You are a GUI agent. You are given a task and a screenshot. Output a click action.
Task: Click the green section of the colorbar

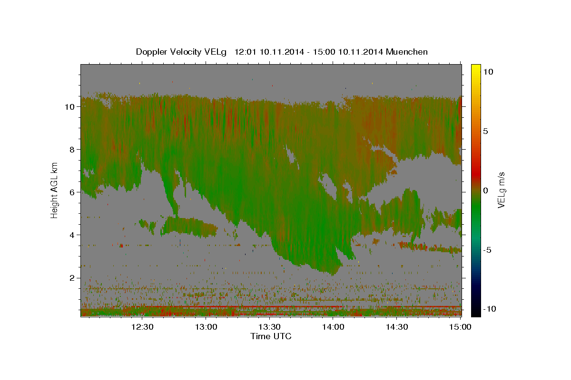point(476,209)
